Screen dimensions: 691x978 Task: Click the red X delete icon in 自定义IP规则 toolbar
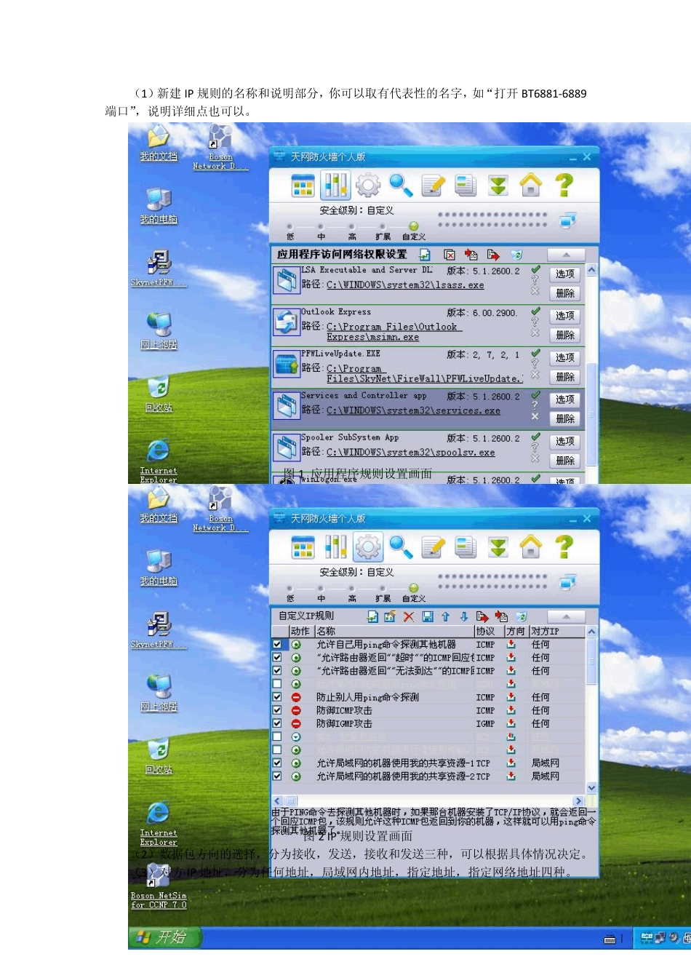(x=409, y=616)
